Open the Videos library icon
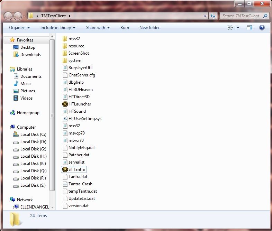This screenshot has height=231, width=272. (x=16, y=98)
